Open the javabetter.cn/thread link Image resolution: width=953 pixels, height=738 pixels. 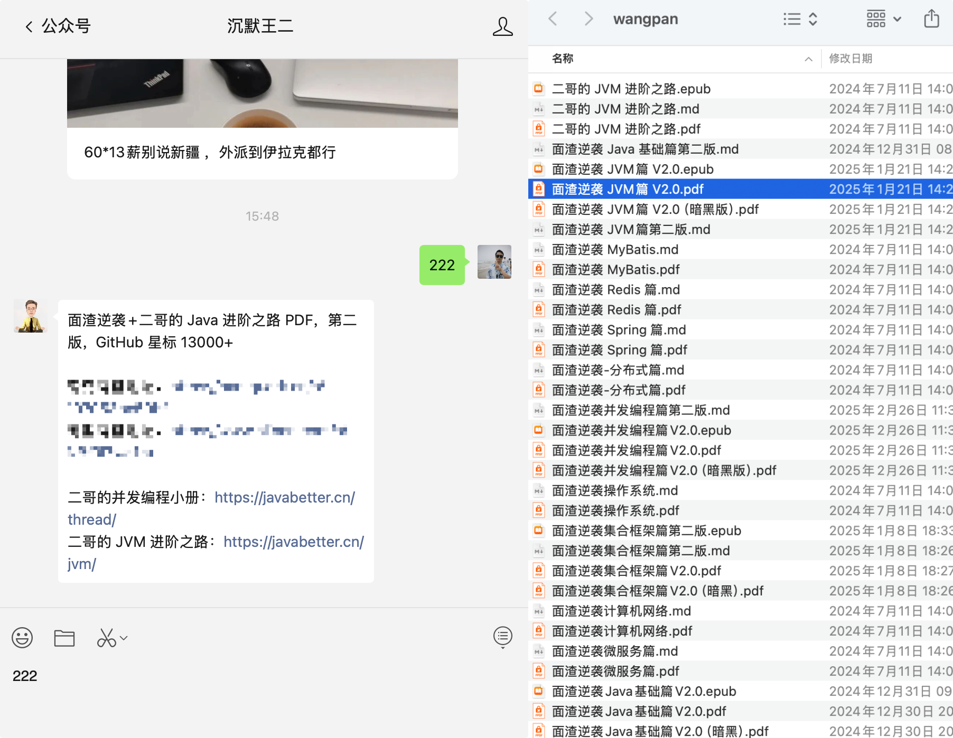coord(285,497)
